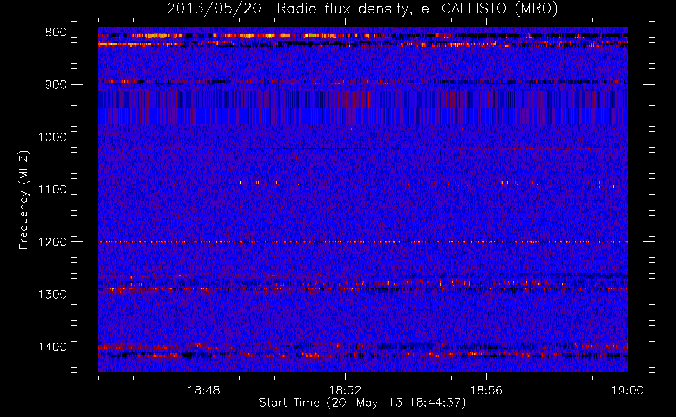The image size is (676, 417).
Task: Select the 800 frequency axis label
Action: pyautogui.click(x=56, y=33)
